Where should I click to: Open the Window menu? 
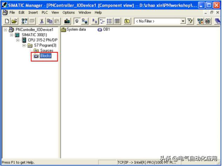pyautogui.click(x=85, y=13)
